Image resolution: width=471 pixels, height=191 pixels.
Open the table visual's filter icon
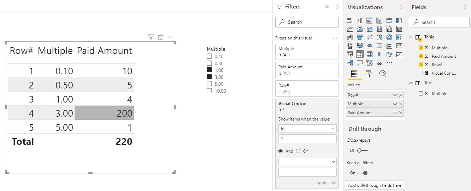151,37
